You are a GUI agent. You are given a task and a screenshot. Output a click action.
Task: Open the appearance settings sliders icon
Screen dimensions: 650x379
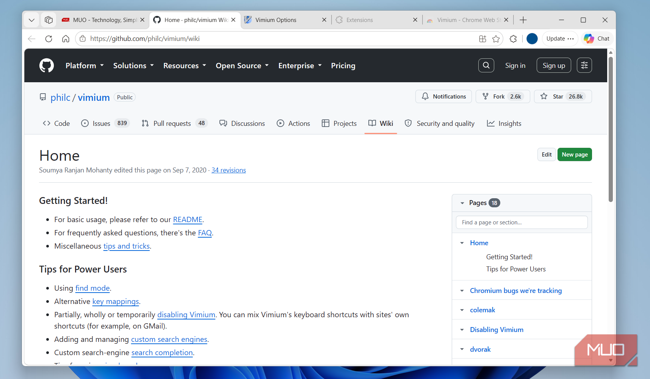[x=584, y=65]
